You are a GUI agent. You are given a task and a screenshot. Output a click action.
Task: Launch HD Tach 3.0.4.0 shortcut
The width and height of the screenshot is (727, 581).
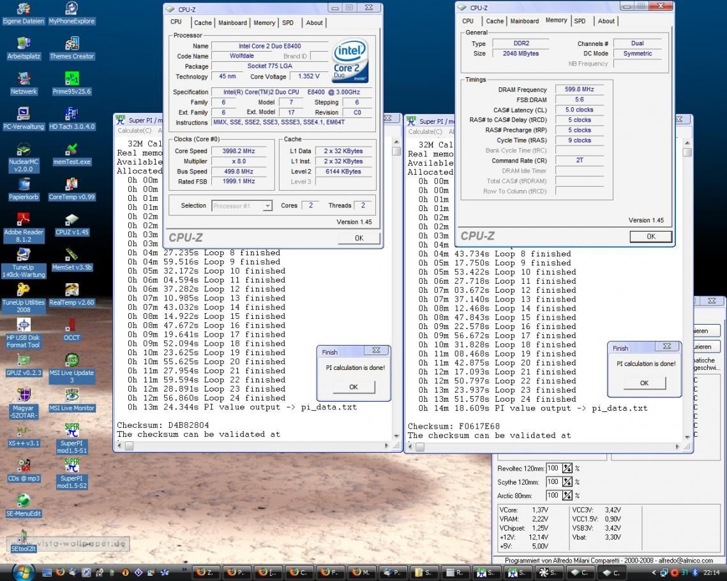(72, 119)
